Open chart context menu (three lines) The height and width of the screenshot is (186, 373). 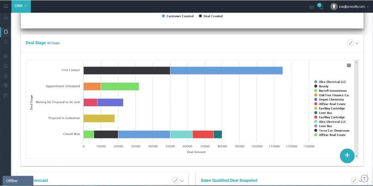point(349,65)
